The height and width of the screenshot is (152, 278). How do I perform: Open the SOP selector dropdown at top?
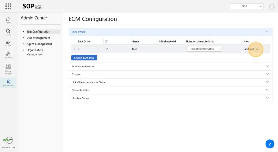coord(247,6)
